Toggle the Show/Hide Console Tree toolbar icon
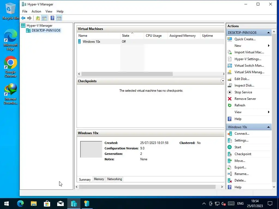This screenshot has width=279, height=209. coord(44,18)
